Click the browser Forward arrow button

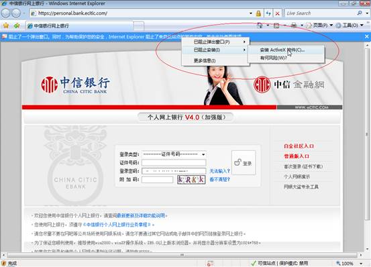pyautogui.click(x=16, y=13)
